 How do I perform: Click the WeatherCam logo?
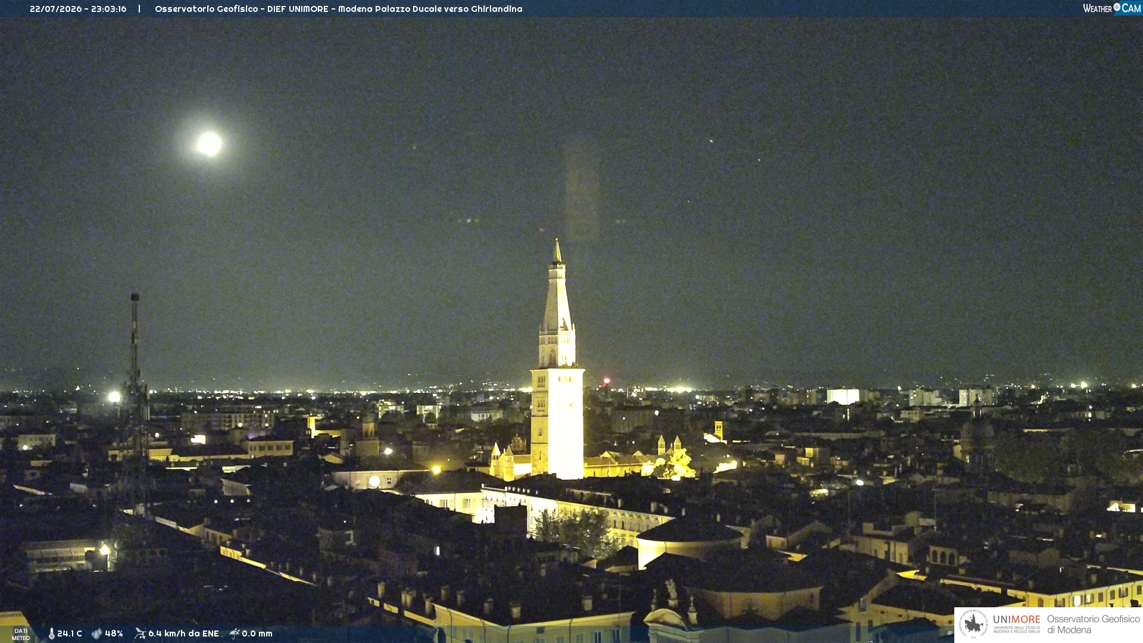coord(1111,8)
